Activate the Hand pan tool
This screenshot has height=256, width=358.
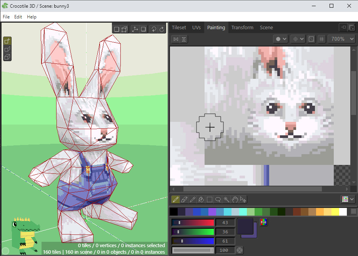pyautogui.click(x=235, y=199)
